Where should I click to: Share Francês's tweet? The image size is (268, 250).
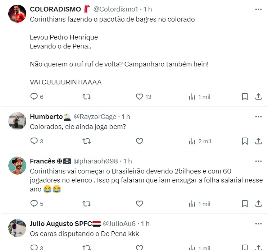coord(258,204)
